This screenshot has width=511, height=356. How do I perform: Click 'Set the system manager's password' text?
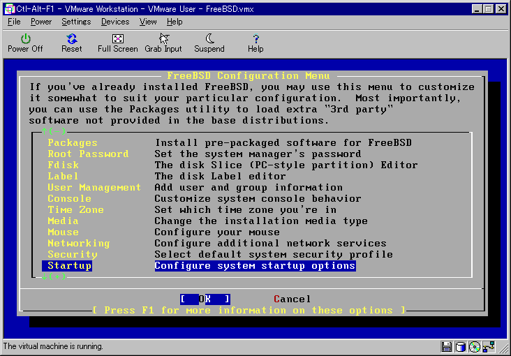pyautogui.click(x=258, y=154)
